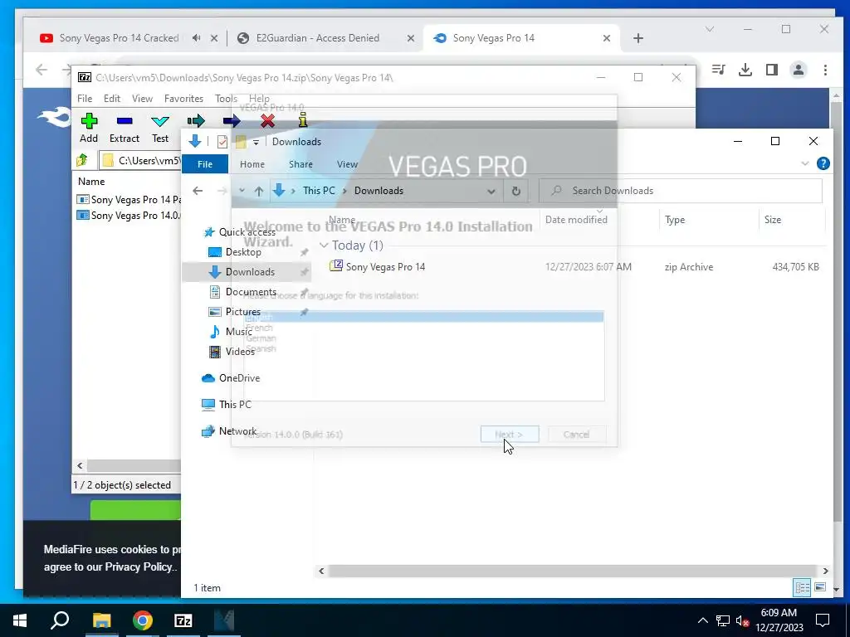The image size is (850, 637).
Task: Switch to Sony Vegas Pro 14 Cracked tab
Action: tap(118, 38)
